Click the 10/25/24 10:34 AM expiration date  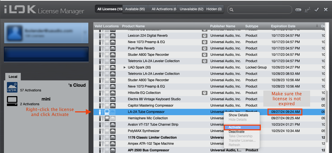click(x=286, y=131)
